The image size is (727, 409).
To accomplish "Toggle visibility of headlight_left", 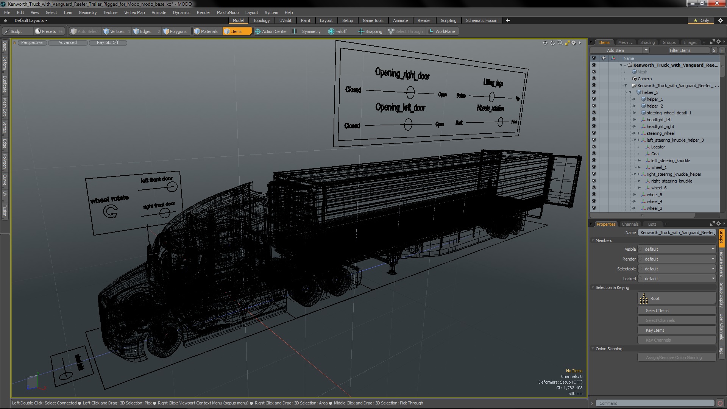I will [594, 120].
